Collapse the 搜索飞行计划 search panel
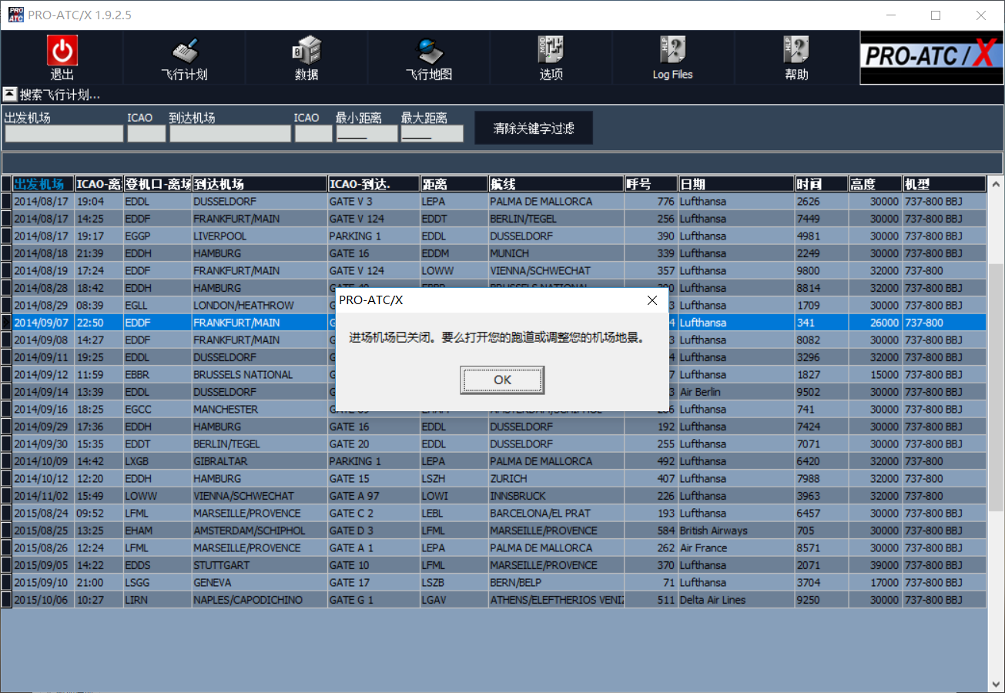 click(9, 95)
